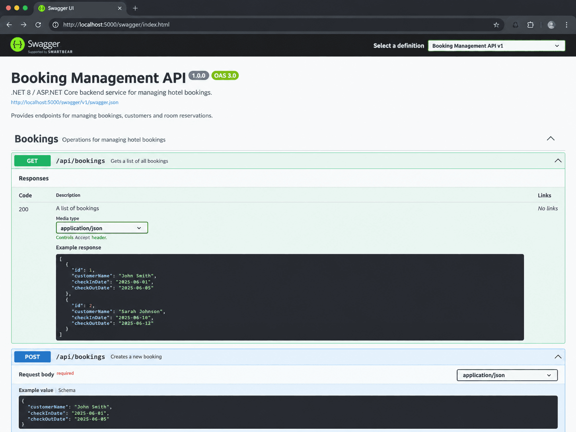This screenshot has height=432, width=576.
Task: Click the Responses section heading
Action: (x=34, y=178)
